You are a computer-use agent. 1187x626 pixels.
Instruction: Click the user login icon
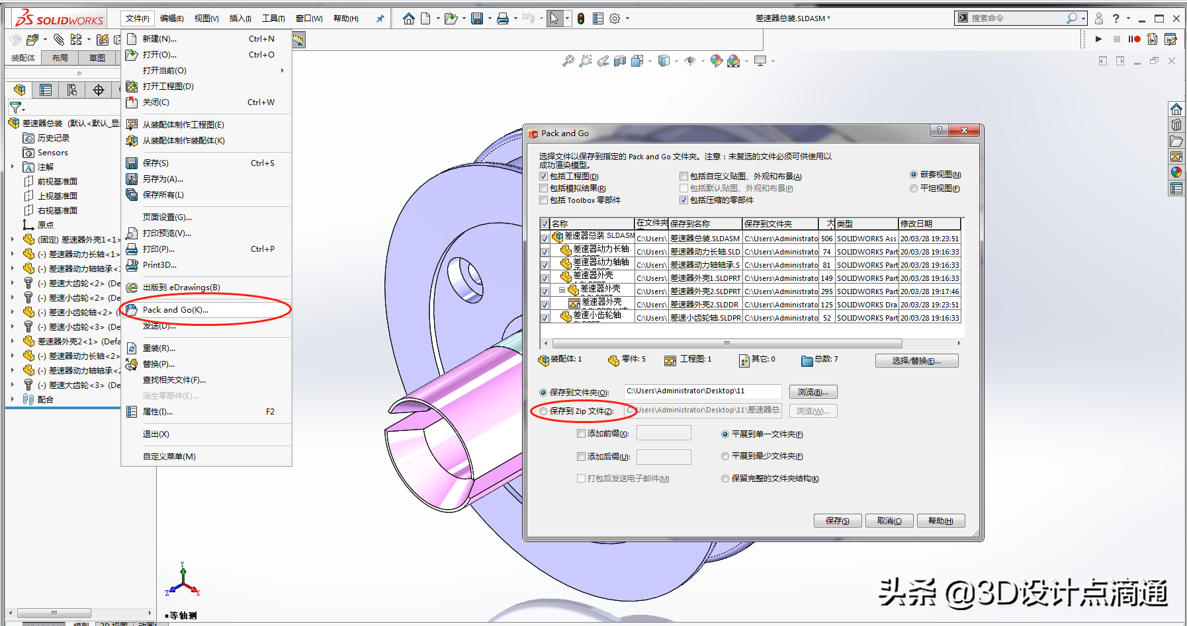[x=1099, y=19]
